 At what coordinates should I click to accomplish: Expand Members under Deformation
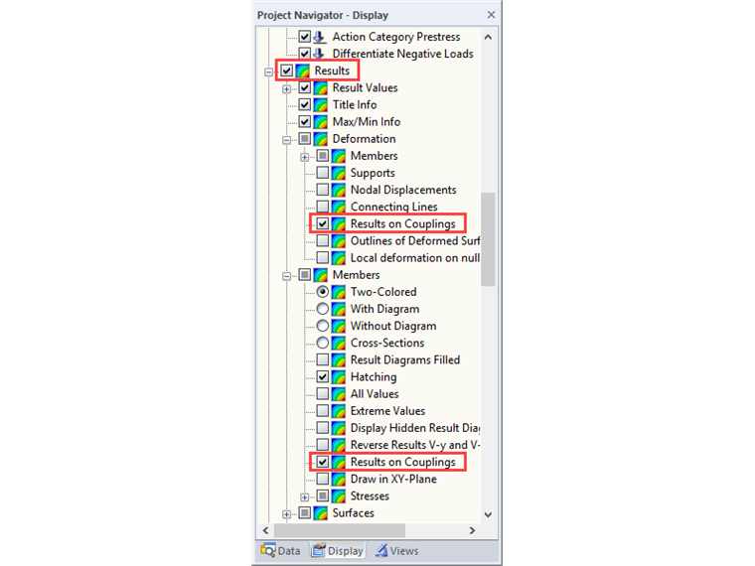pos(304,157)
